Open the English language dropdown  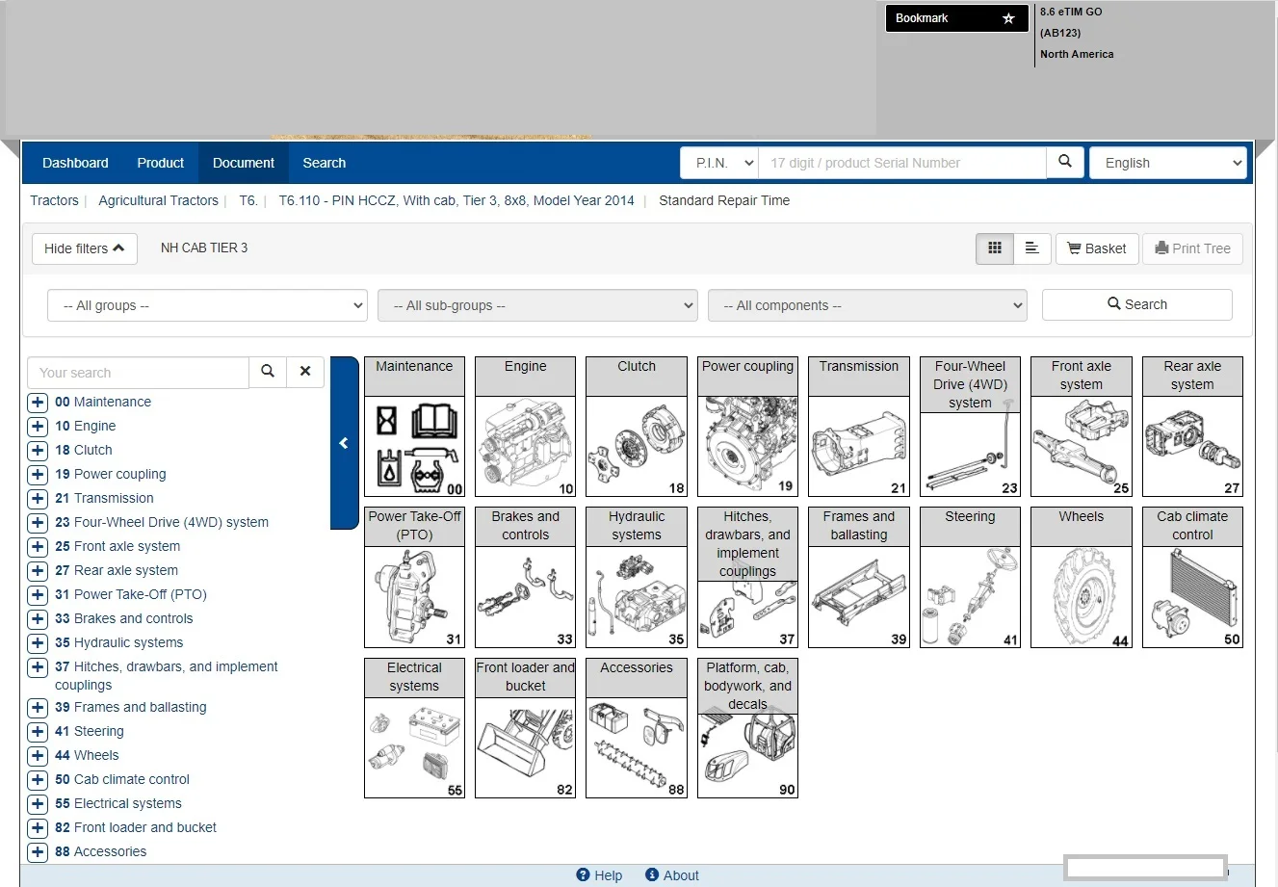pyautogui.click(x=1168, y=163)
